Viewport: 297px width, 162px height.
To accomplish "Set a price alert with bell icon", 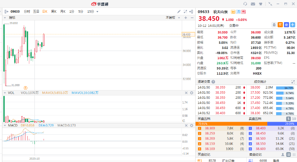I will (x=274, y=24).
